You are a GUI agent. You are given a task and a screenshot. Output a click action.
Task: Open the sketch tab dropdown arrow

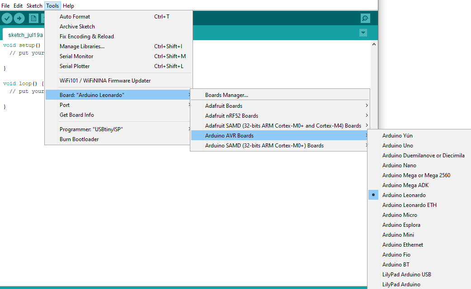tap(363, 33)
